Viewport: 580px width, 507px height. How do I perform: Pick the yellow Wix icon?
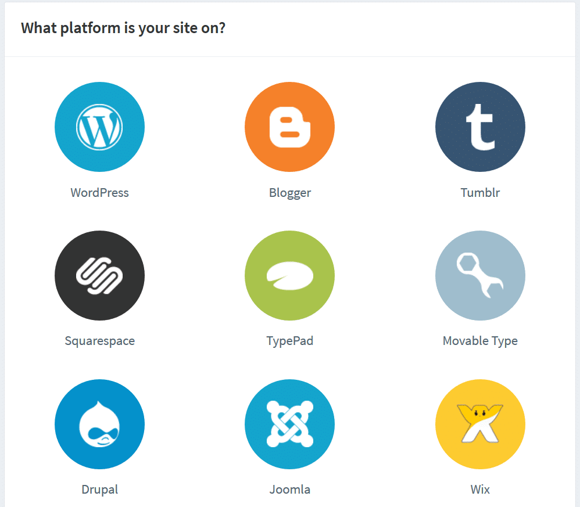[x=480, y=424]
